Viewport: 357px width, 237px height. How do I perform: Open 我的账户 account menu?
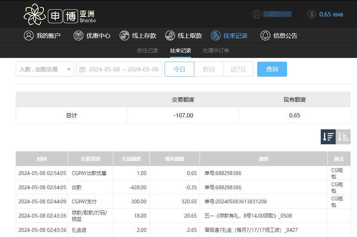pos(42,36)
